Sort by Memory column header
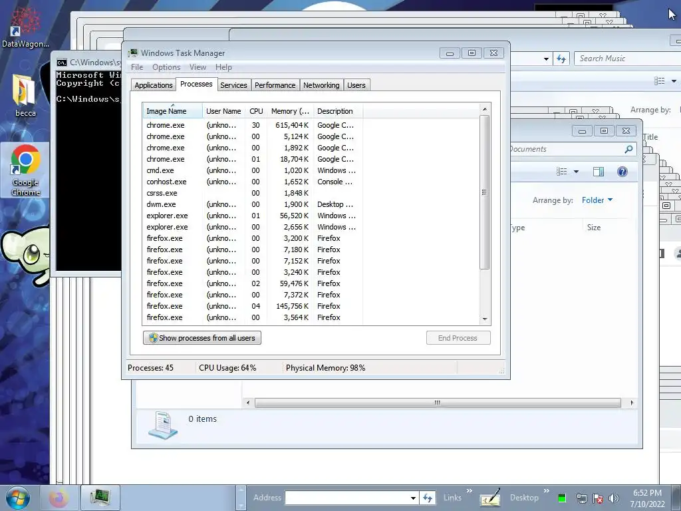 (x=290, y=111)
